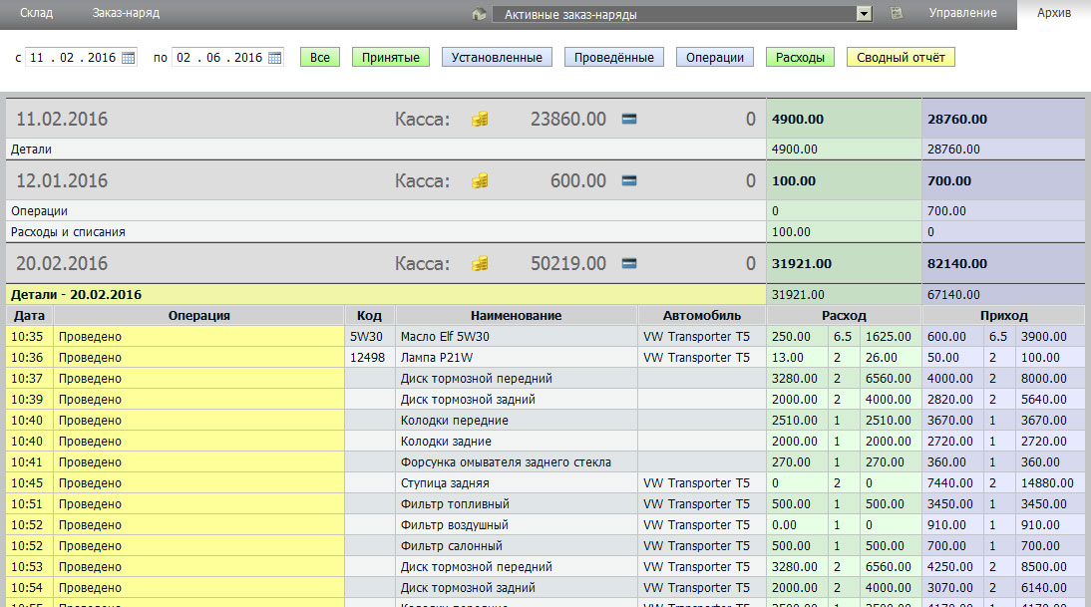1091x607 pixels.
Task: Click the 5W30 code cell
Action: (369, 337)
